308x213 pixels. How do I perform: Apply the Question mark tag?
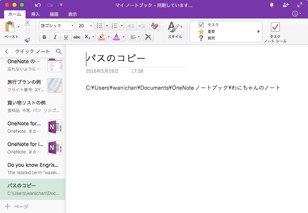(x=207, y=38)
